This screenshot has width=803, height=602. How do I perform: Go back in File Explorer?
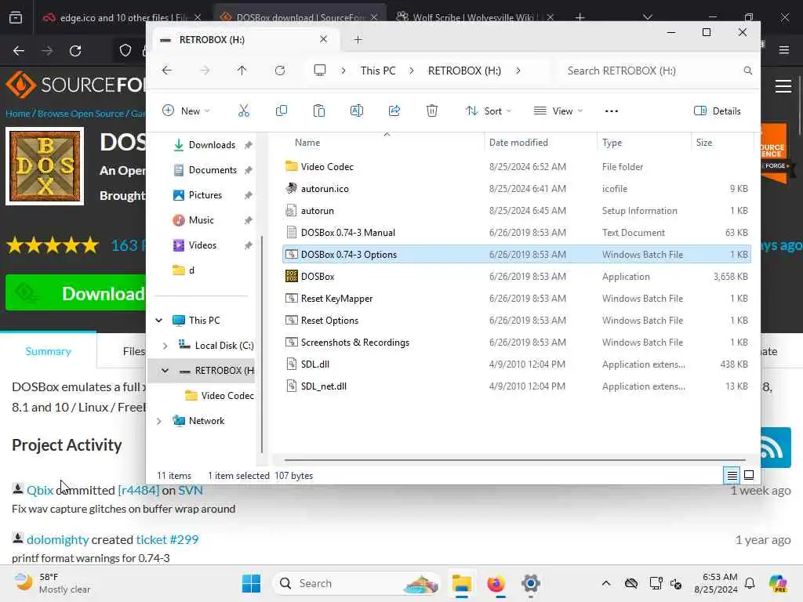click(x=167, y=71)
